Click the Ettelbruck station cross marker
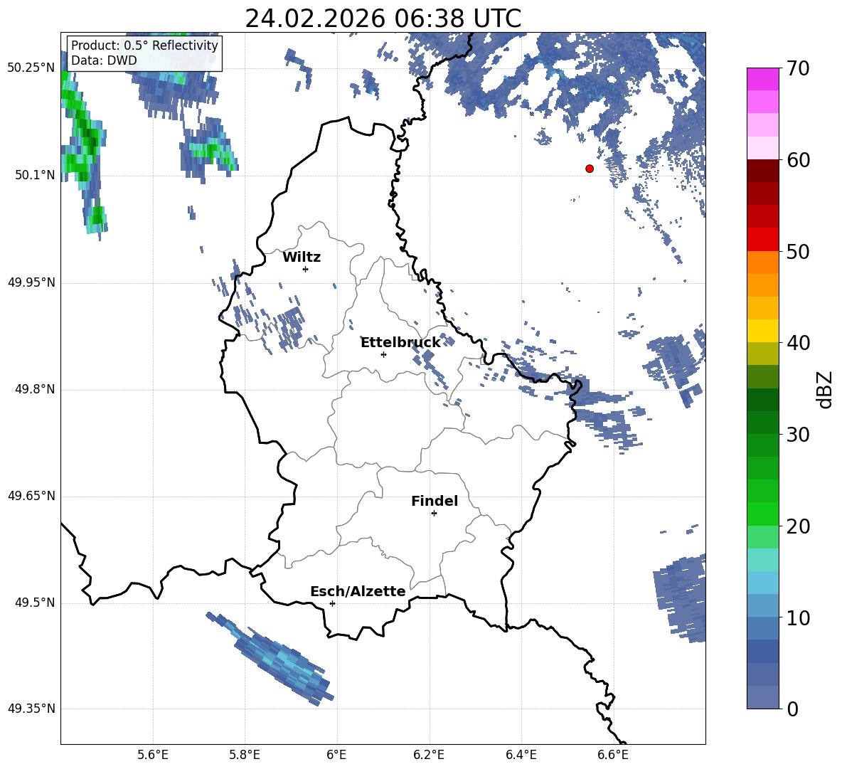Screen dimensions: 842x769 click(383, 354)
